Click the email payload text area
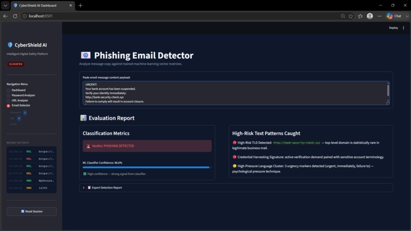This screenshot has width=411, height=231. tap(236, 93)
